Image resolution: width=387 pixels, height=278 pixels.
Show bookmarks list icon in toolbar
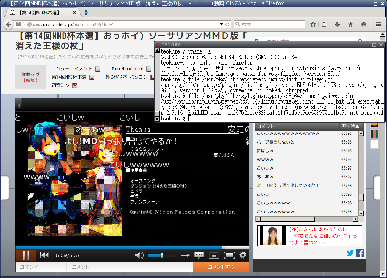[x=324, y=24]
